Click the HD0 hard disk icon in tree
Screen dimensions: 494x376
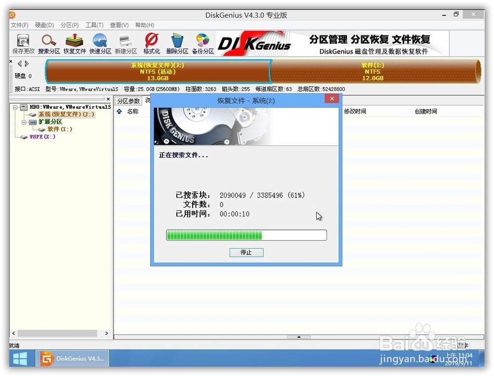[x=24, y=107]
